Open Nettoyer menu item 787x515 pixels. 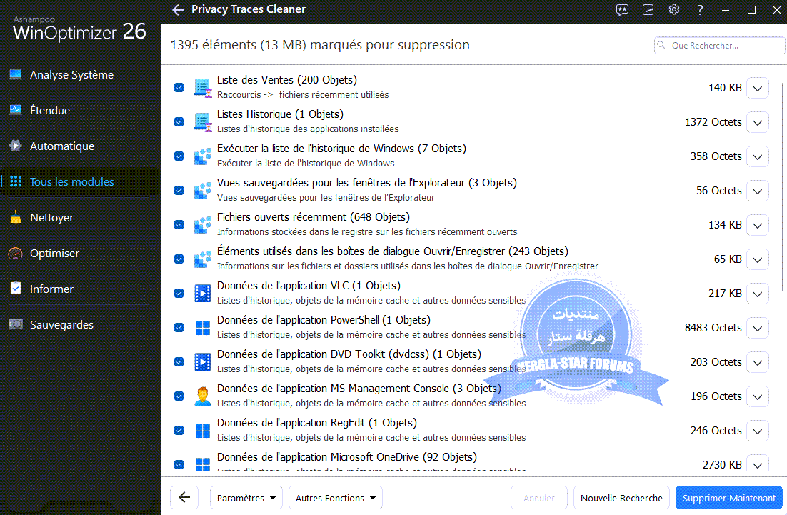click(x=51, y=217)
